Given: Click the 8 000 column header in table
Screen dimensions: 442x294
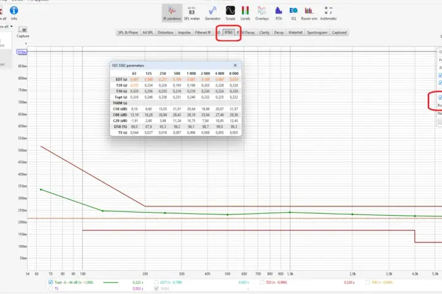Looking at the screenshot, I should 234,73.
